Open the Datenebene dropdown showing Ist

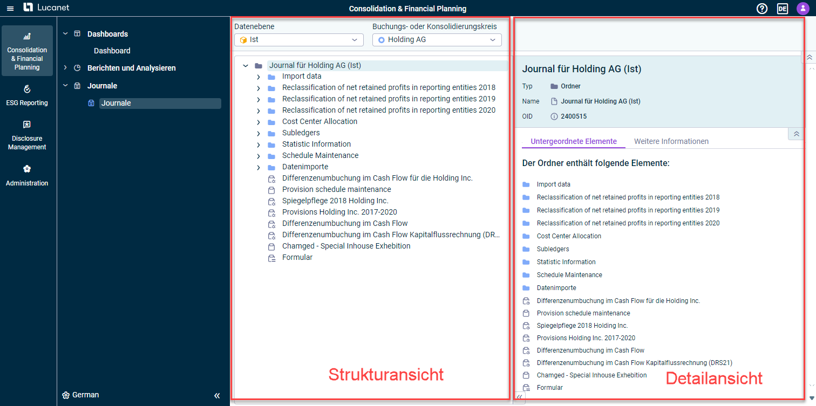pos(298,40)
